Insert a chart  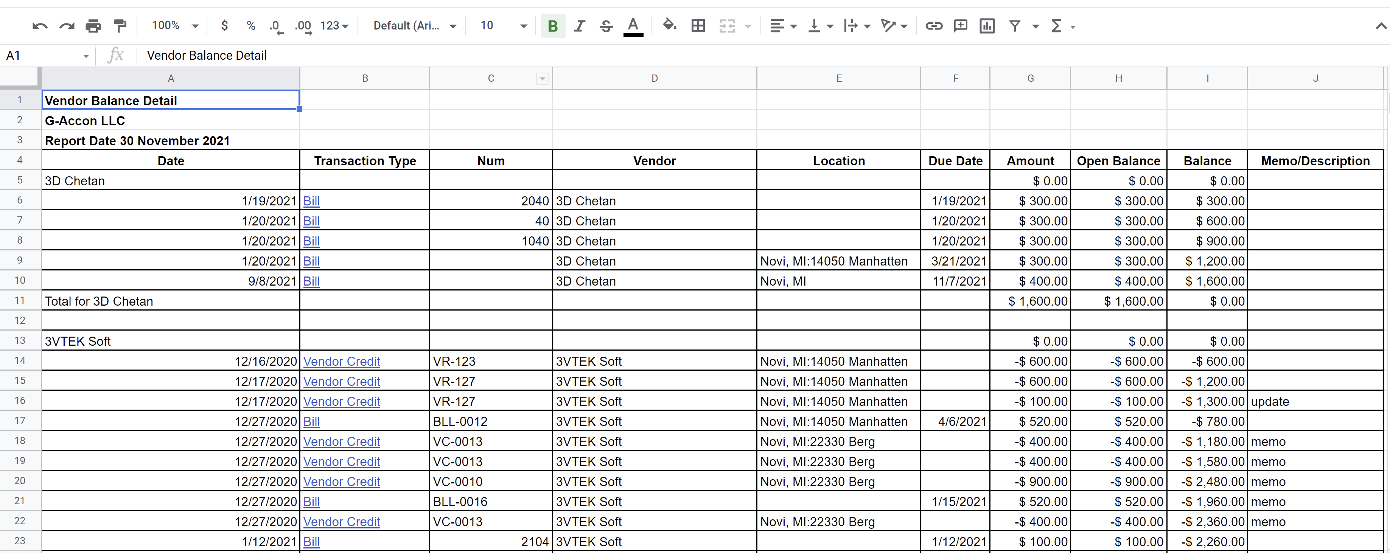pyautogui.click(x=987, y=26)
